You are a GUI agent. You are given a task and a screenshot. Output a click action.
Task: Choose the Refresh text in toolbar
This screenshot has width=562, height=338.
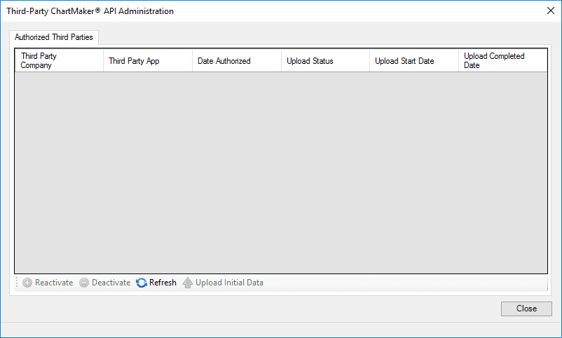coord(163,283)
